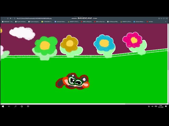Open the 'La Rana Can...' YouTube bookmark

point(100,22)
